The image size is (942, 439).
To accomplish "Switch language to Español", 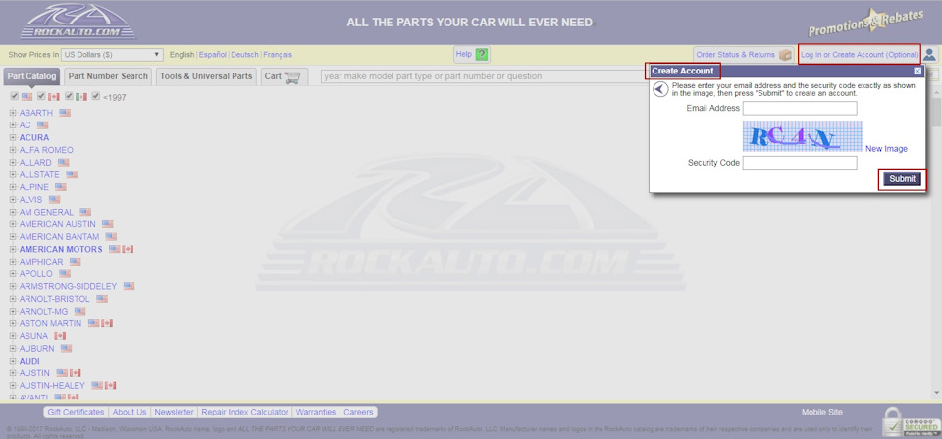I will [213, 55].
